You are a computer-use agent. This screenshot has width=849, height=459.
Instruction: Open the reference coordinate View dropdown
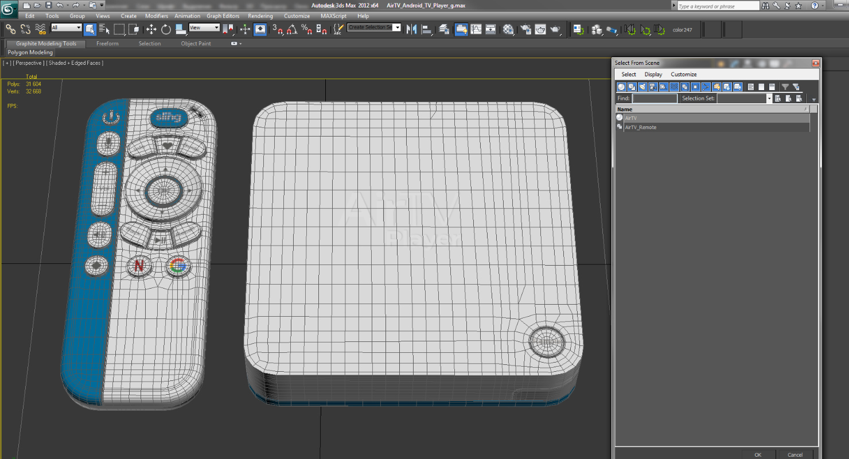205,28
